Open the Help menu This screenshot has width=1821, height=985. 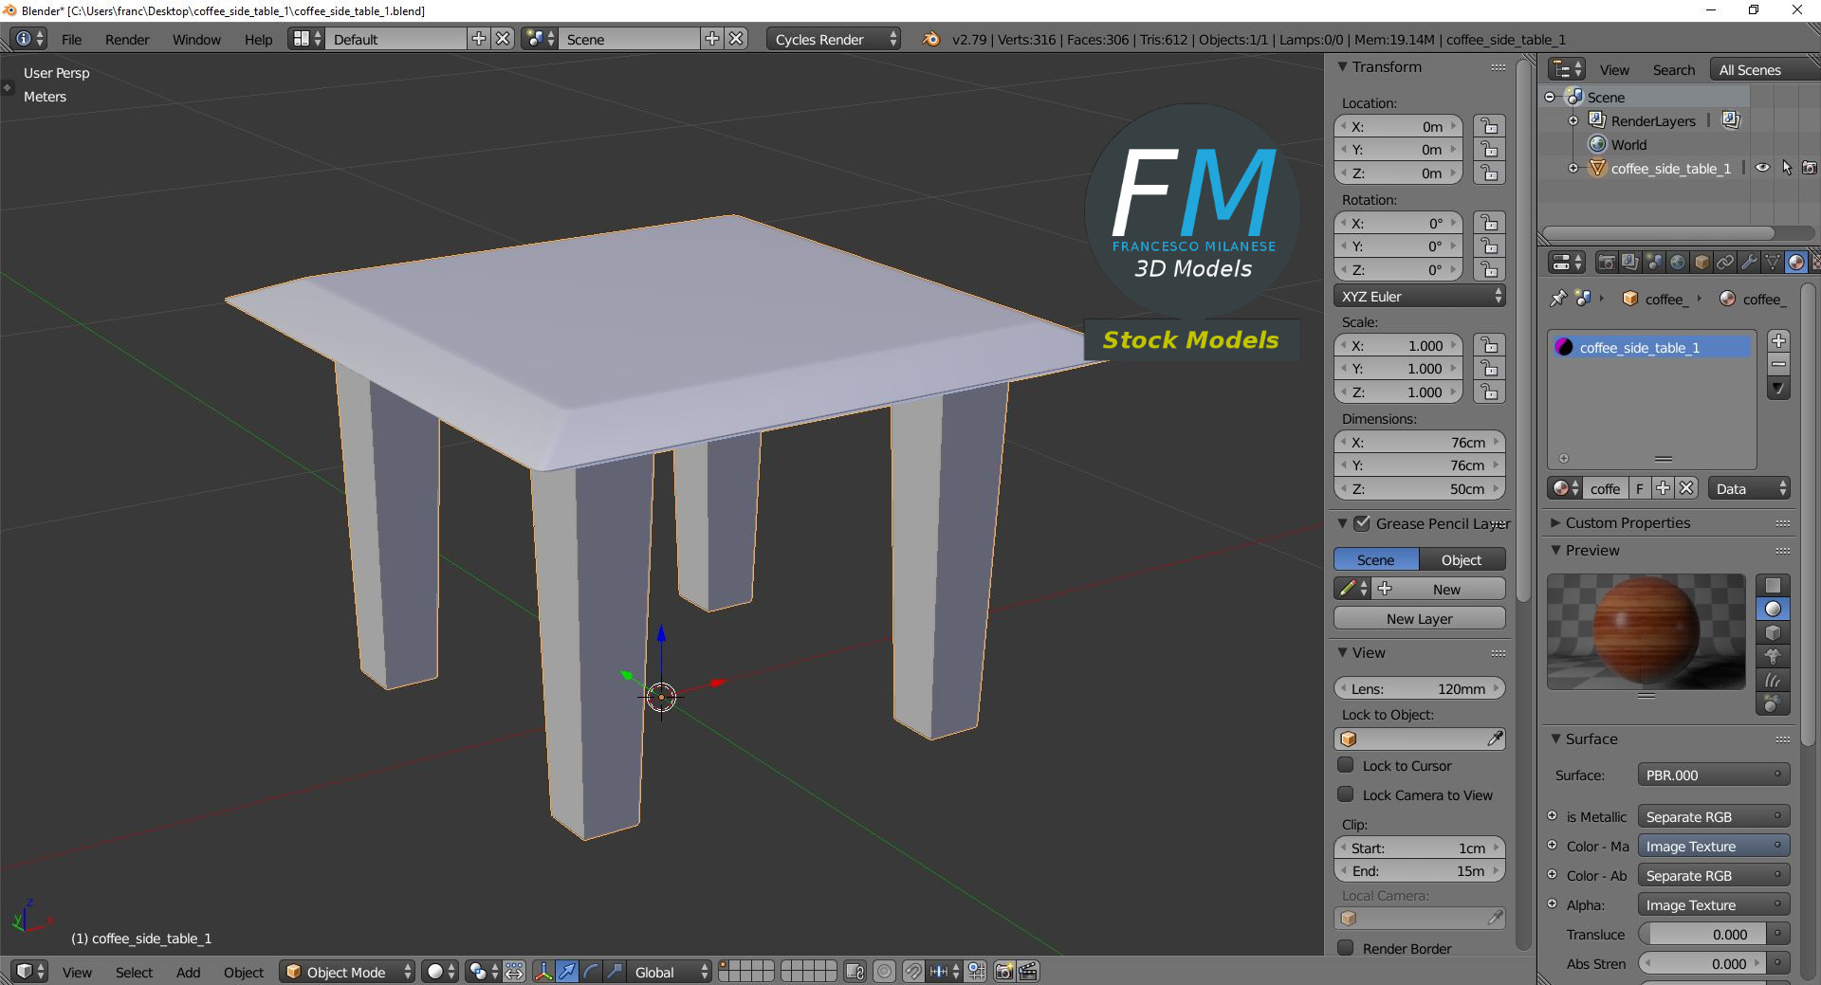258,39
